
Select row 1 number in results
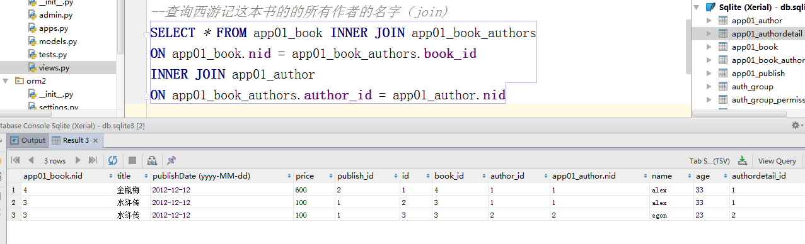tap(13, 189)
